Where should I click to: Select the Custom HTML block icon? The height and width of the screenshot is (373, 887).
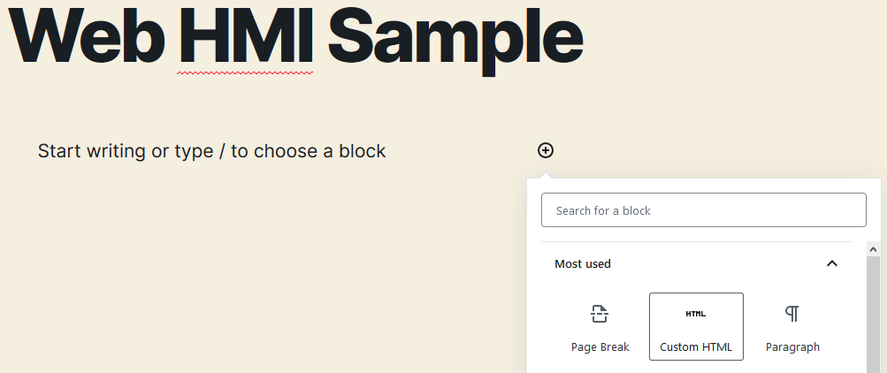(696, 314)
